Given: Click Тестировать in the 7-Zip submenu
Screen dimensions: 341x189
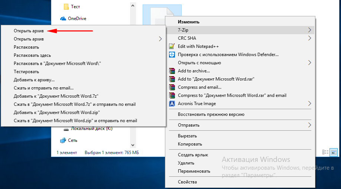Looking at the screenshot, I should (26, 72).
